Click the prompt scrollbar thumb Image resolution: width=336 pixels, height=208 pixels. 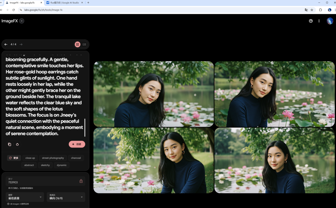(85, 128)
